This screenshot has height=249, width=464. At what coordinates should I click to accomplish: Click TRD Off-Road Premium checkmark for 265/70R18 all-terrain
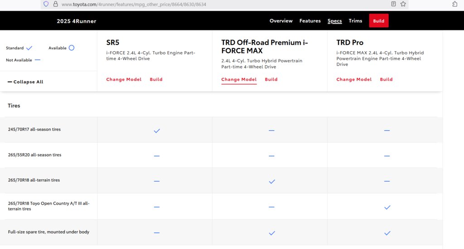(272, 181)
